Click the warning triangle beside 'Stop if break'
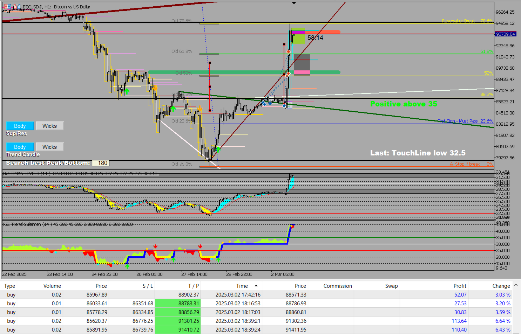The image size is (521, 334). 452,164
